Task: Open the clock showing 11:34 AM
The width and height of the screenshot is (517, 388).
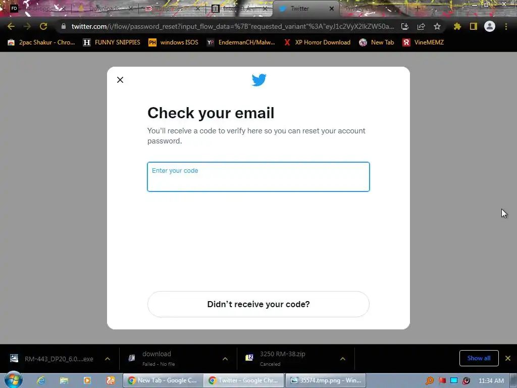Action: pyautogui.click(x=491, y=381)
